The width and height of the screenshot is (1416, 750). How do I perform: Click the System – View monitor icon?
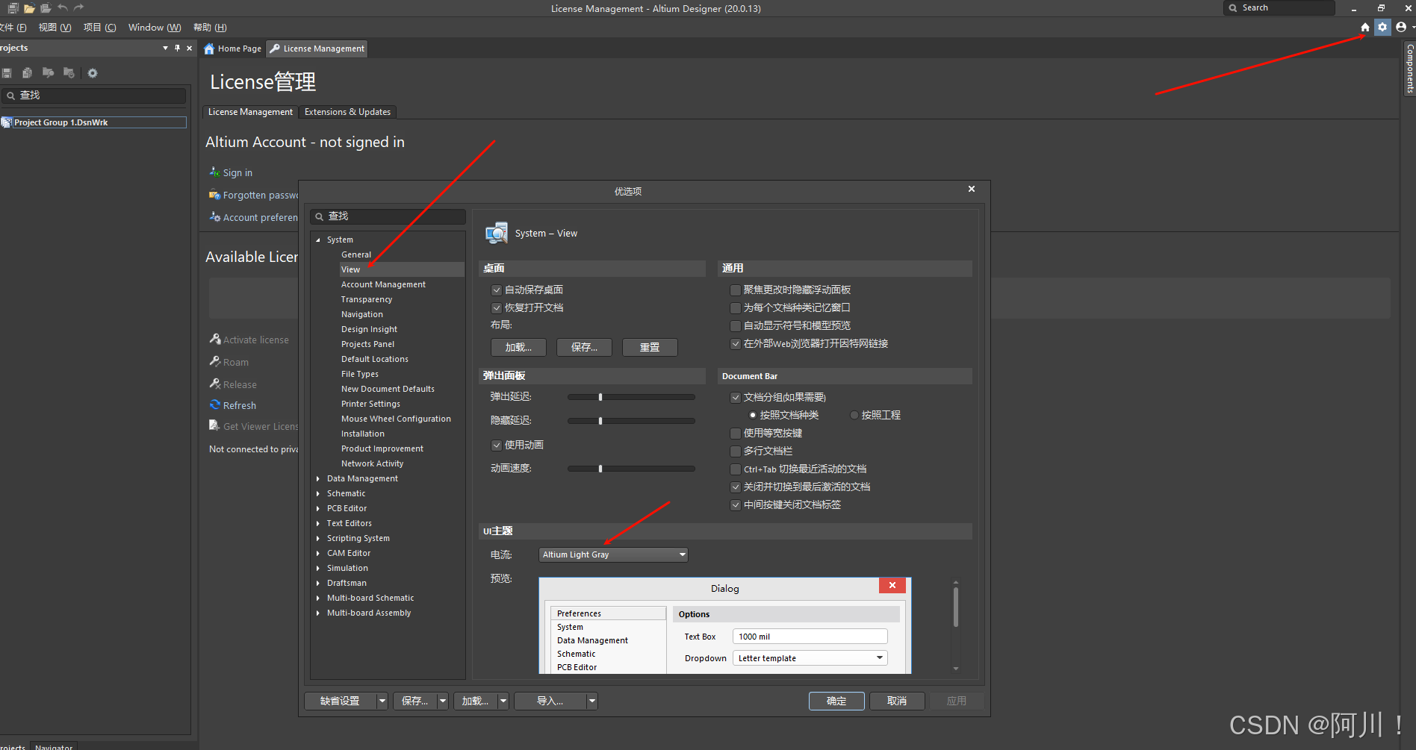[x=497, y=234]
